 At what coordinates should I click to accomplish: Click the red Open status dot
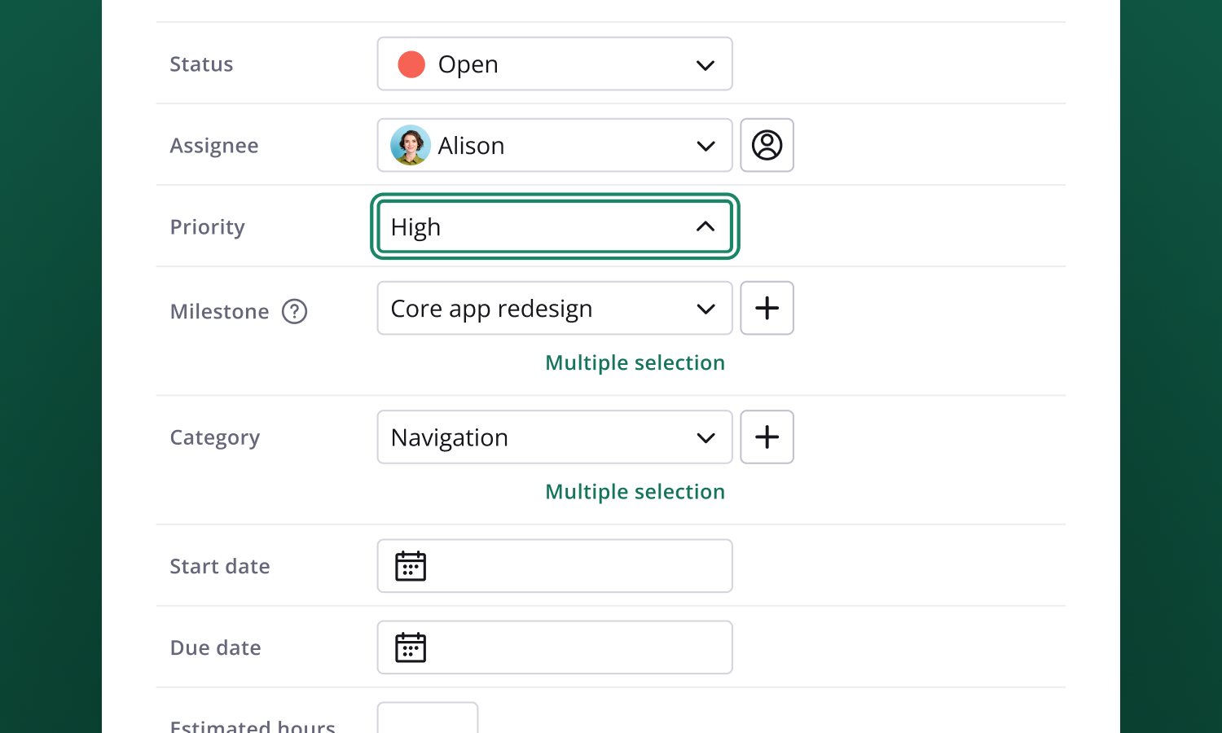[411, 64]
